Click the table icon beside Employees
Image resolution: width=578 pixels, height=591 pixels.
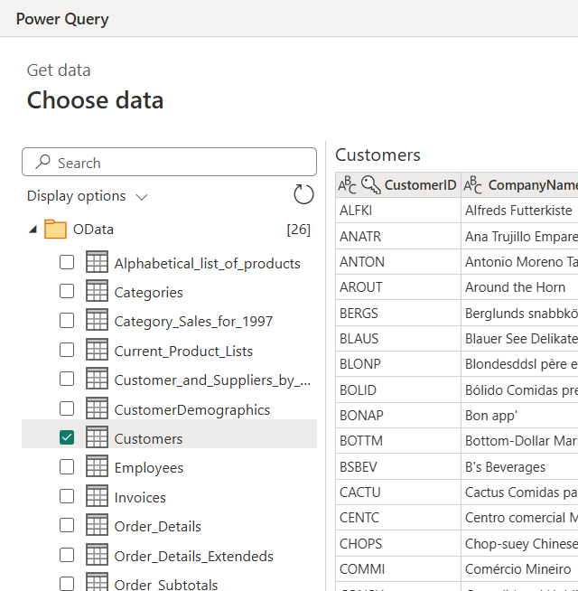(x=97, y=467)
